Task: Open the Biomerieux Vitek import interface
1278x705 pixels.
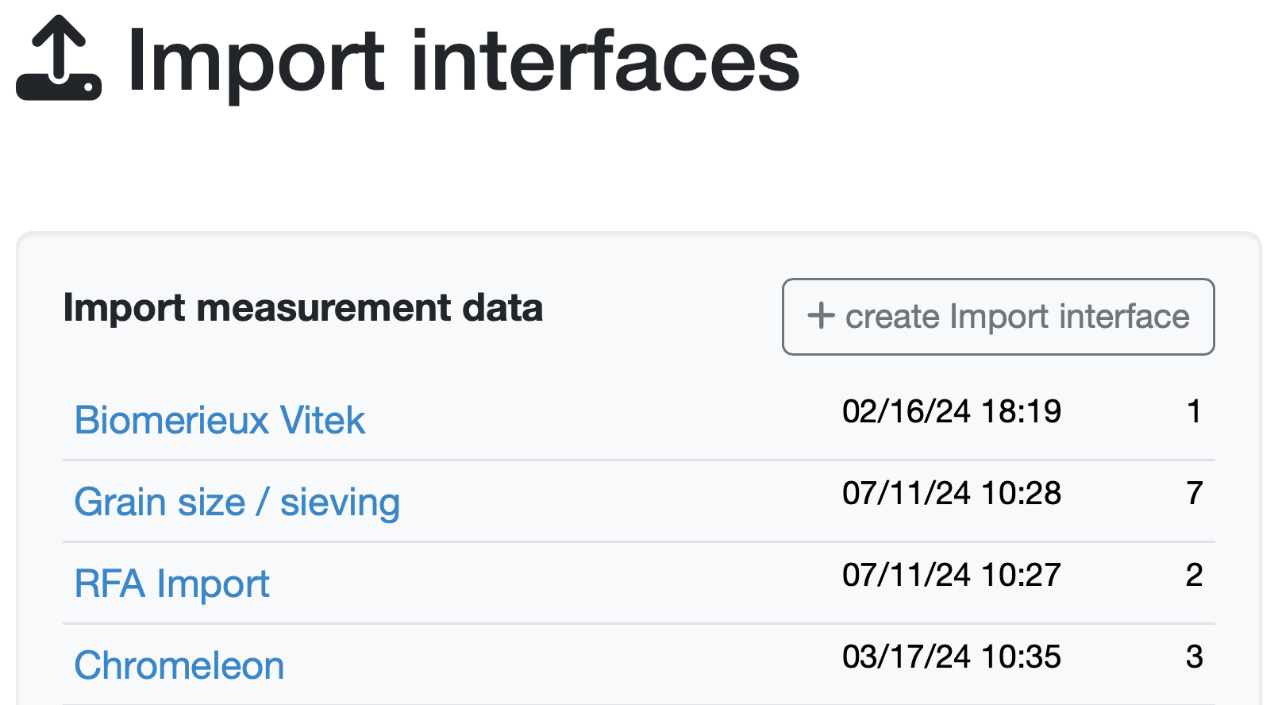Action: 220,420
